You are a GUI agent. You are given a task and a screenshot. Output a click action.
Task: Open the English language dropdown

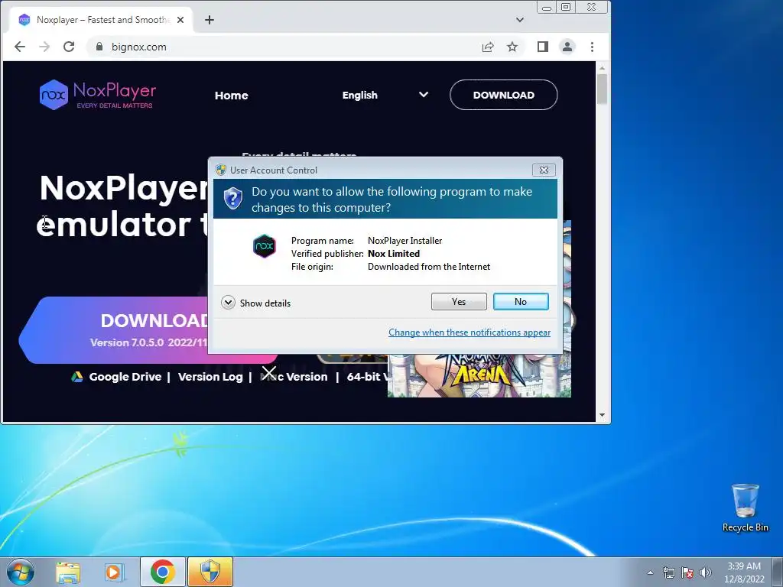coord(385,95)
